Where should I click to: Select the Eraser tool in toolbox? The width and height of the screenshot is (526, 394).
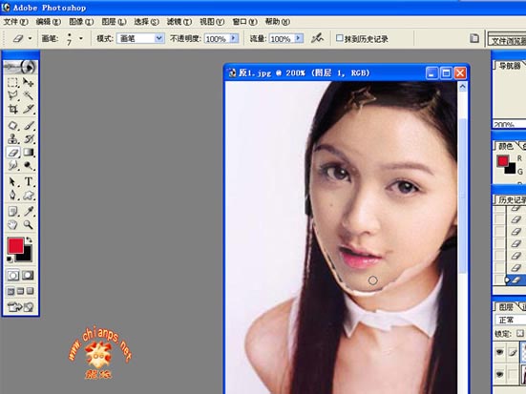coord(13,153)
